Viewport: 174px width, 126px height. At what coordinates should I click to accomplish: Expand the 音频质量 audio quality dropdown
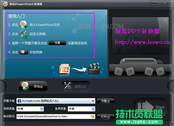pyautogui.click(x=81, y=109)
